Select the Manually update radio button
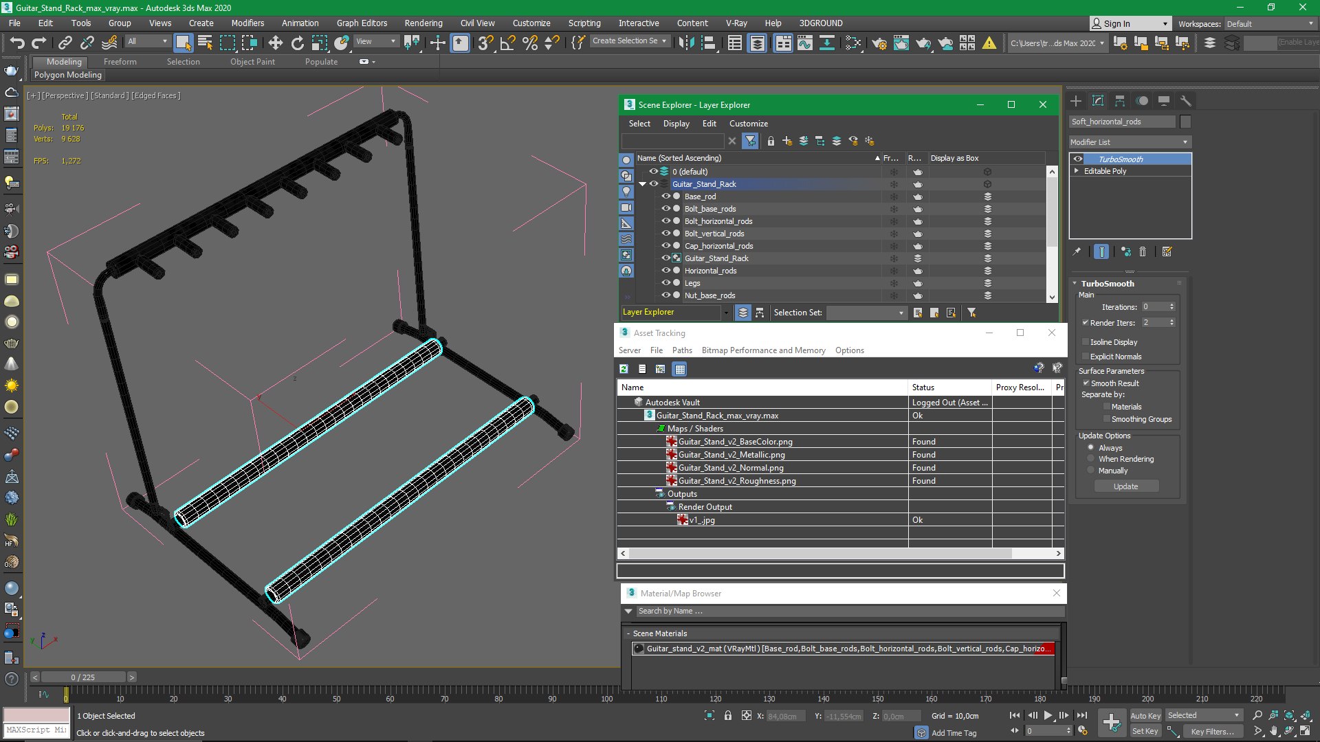 (x=1090, y=471)
